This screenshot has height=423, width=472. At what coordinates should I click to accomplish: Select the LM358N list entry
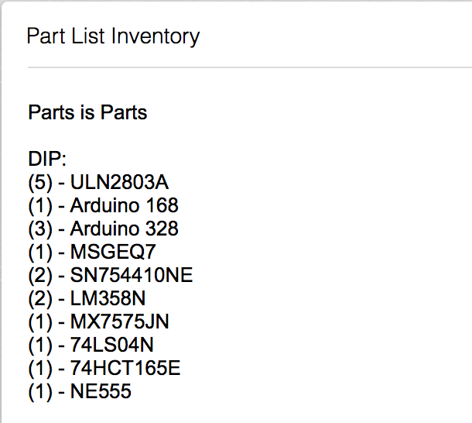87,298
